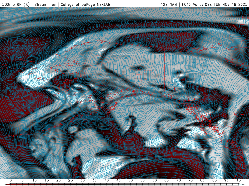Click the colorbar label "0"

click(11, 180)
